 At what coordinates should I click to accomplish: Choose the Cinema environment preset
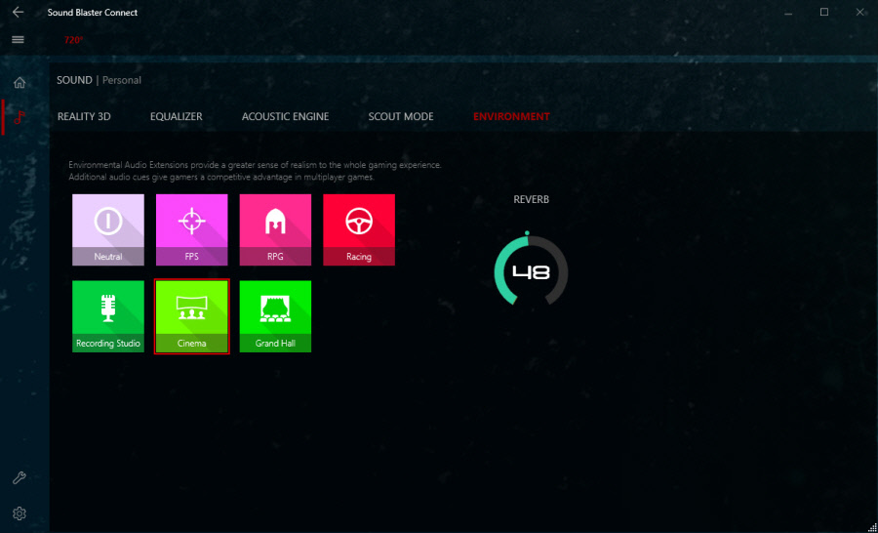(191, 316)
